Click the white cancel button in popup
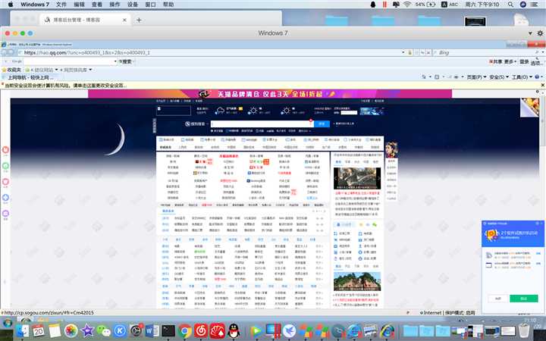The image size is (546, 341). (x=498, y=299)
